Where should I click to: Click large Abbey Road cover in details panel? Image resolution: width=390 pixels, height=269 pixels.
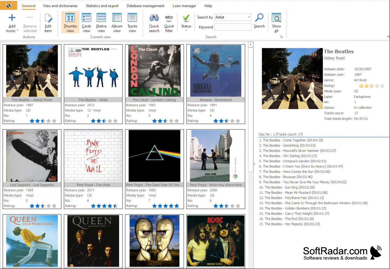click(292, 78)
